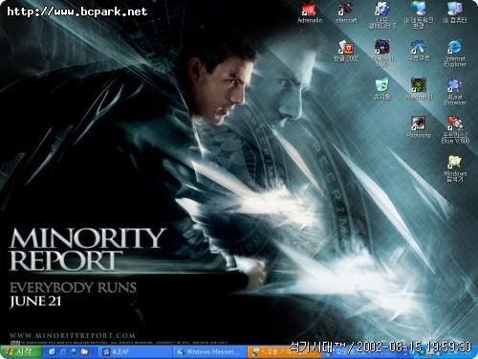Open 내 네트워크 환경 network icon
The height and width of the screenshot is (359, 478).
(419, 14)
